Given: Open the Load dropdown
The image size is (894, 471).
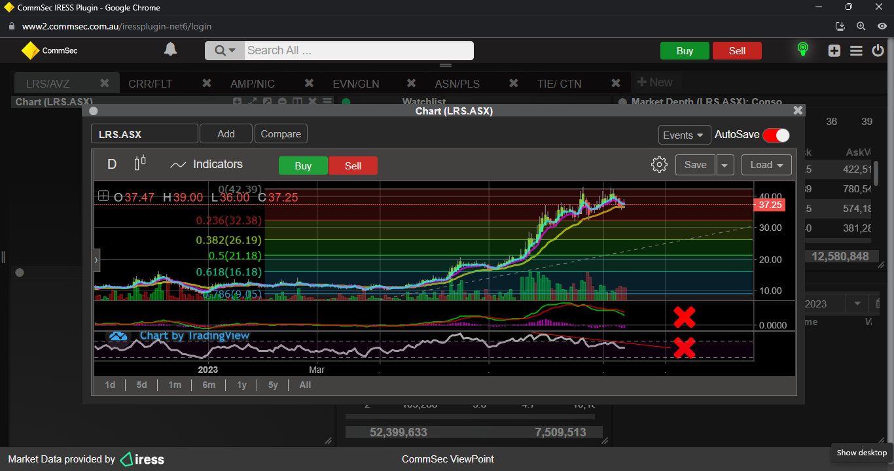Looking at the screenshot, I should (766, 165).
